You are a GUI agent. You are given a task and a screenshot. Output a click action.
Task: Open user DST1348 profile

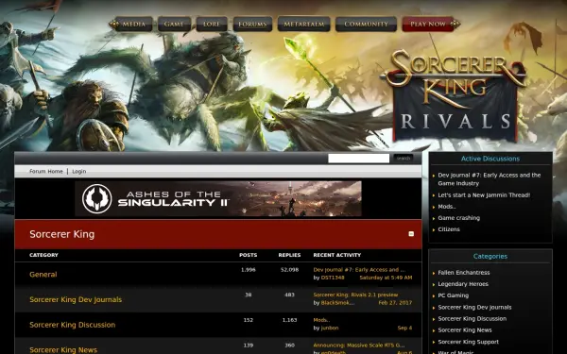(333, 278)
